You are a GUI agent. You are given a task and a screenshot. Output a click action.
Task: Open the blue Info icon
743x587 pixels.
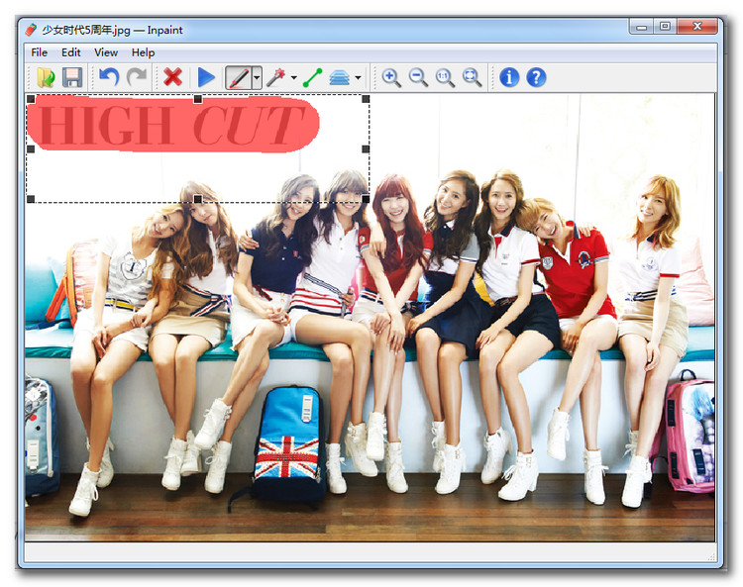click(x=509, y=77)
